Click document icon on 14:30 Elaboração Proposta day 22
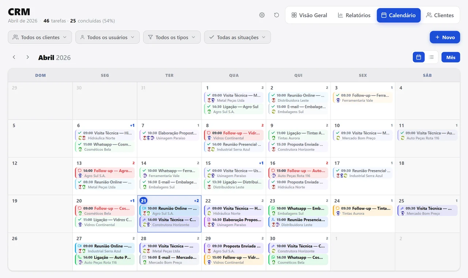This screenshot has height=278, width=468. [209, 220]
